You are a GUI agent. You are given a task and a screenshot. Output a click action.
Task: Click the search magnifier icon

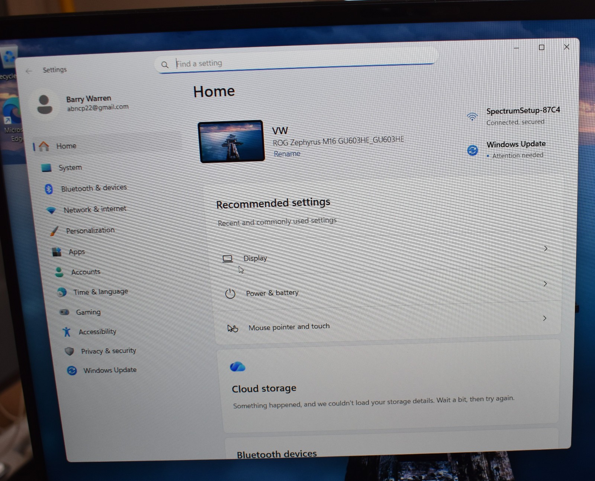(x=165, y=65)
